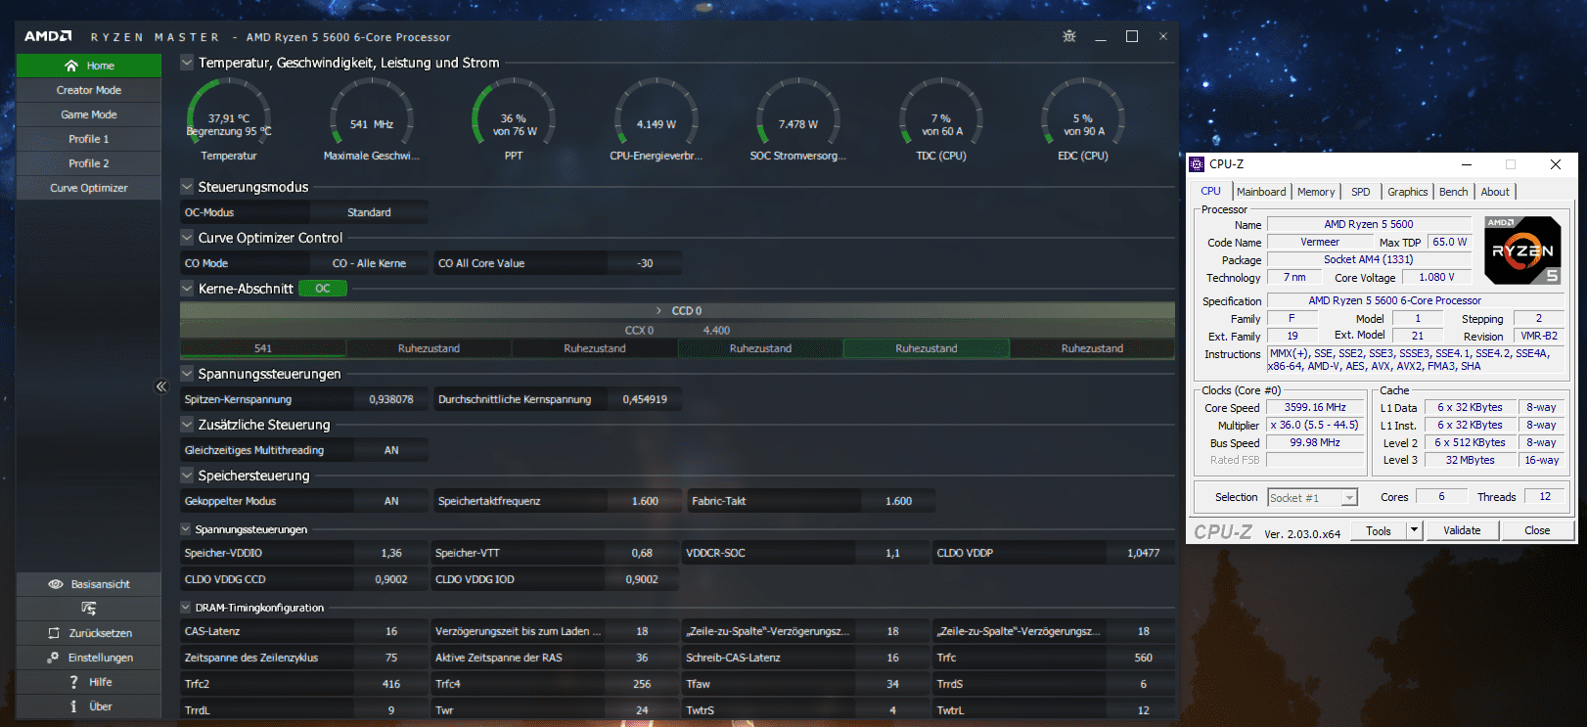Click the Speicher-VDDIO 1,36 value
The width and height of the screenshot is (1587, 727).
(x=391, y=553)
